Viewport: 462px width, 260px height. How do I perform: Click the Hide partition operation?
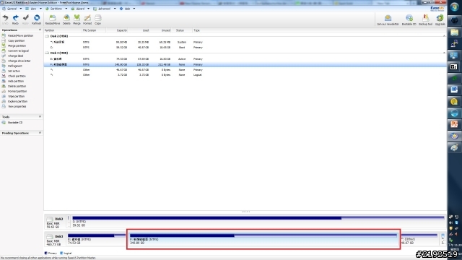point(16,81)
